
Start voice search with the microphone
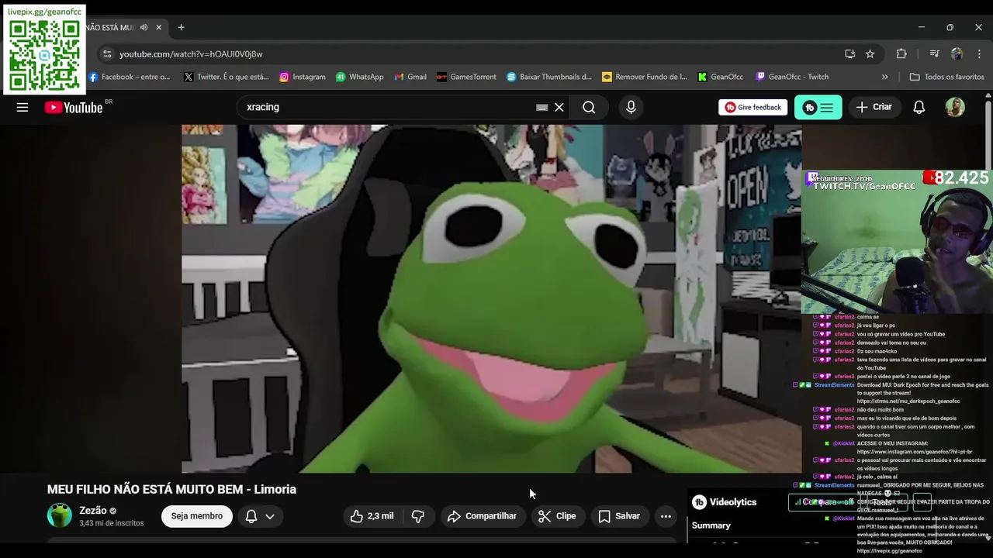[x=631, y=108]
